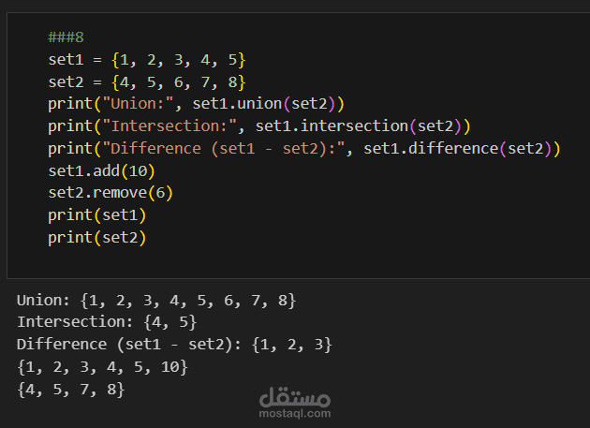Click set1.union method call
Viewport: 590px width, 428px height.
[x=268, y=104]
